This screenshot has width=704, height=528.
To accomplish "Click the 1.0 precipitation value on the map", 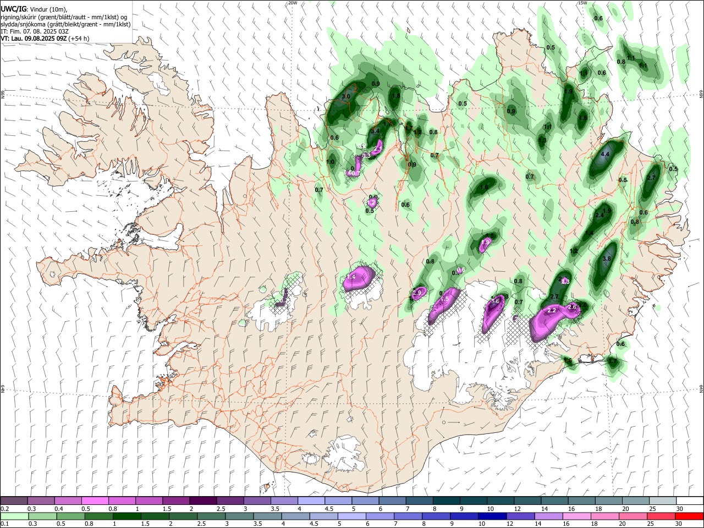I will (x=330, y=162).
